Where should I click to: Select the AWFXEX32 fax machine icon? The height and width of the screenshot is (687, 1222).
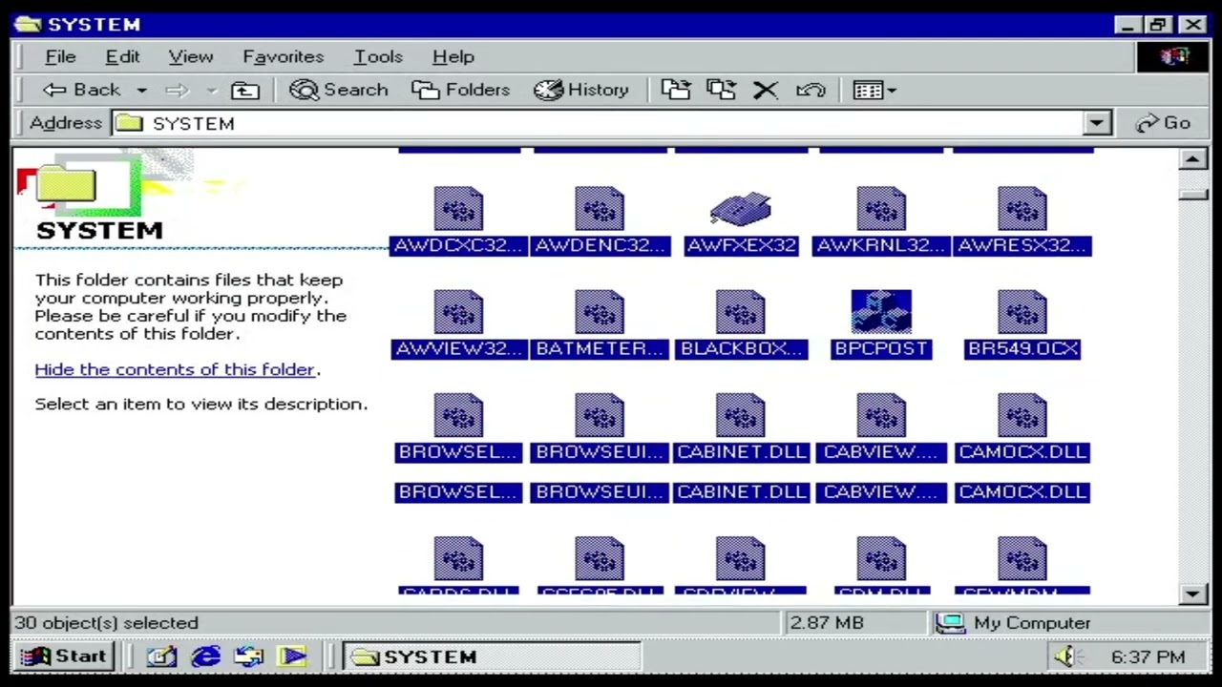pos(741,210)
